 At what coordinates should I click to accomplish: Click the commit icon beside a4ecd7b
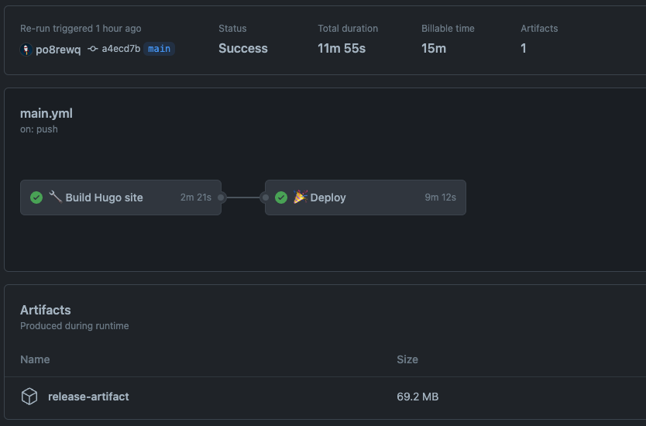click(x=93, y=49)
